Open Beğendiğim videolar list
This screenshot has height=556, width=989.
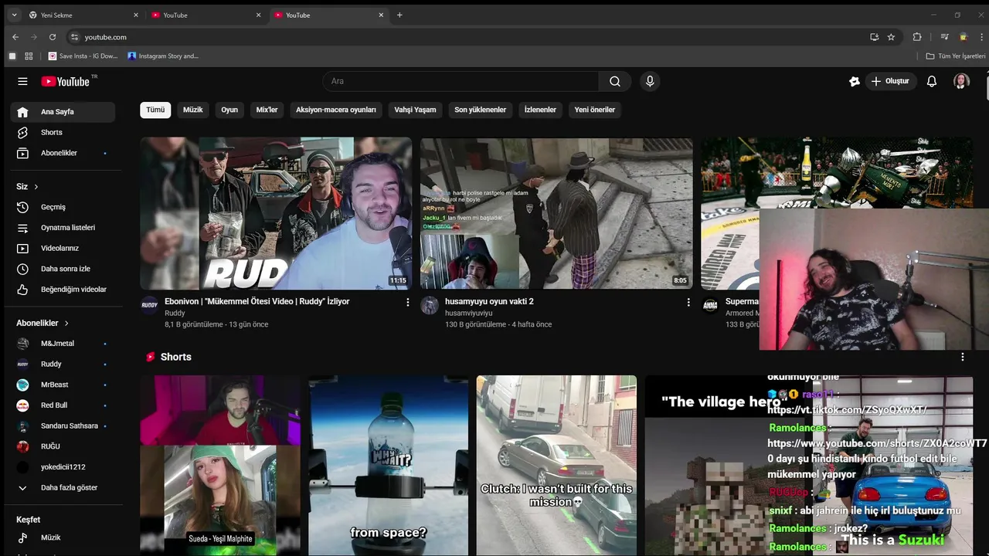point(63,290)
